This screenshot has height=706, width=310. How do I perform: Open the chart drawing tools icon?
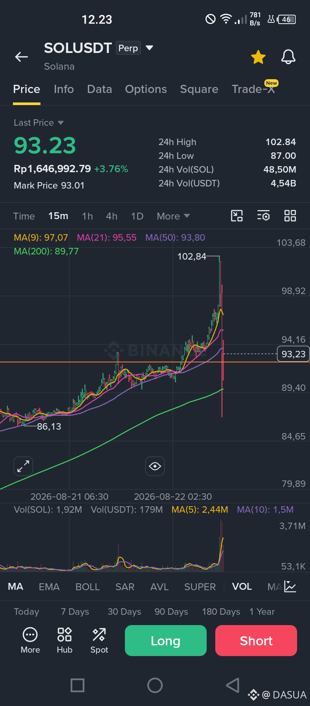pyautogui.click(x=237, y=216)
